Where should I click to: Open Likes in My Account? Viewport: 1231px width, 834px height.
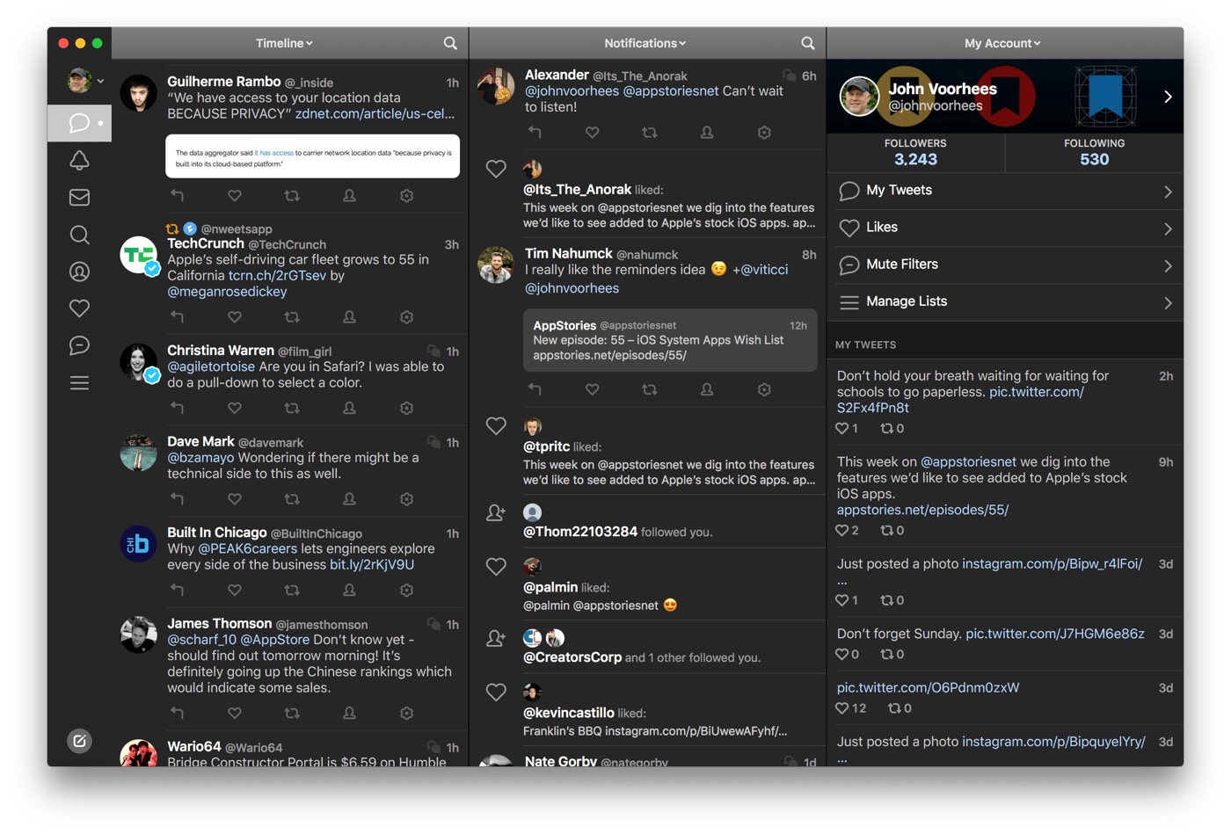[x=1005, y=228]
